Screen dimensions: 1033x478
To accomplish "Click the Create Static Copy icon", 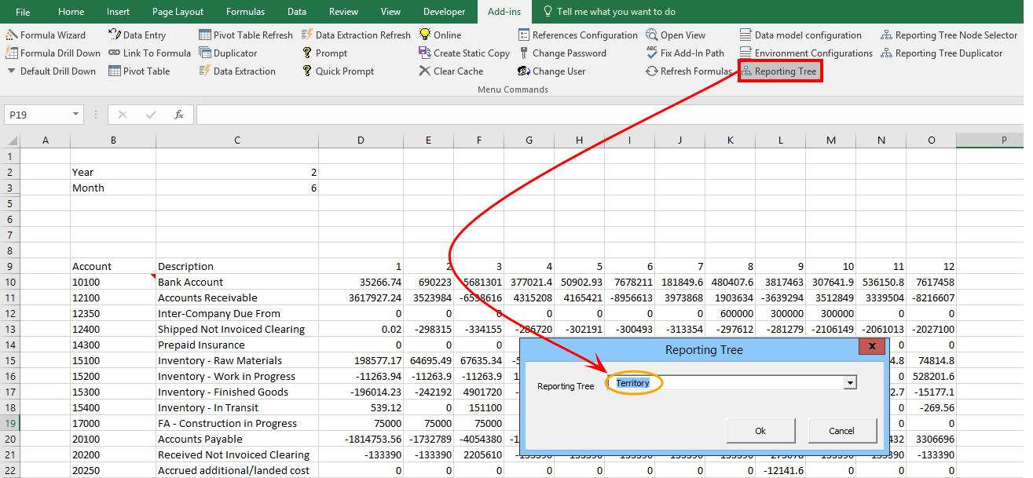I will click(425, 53).
